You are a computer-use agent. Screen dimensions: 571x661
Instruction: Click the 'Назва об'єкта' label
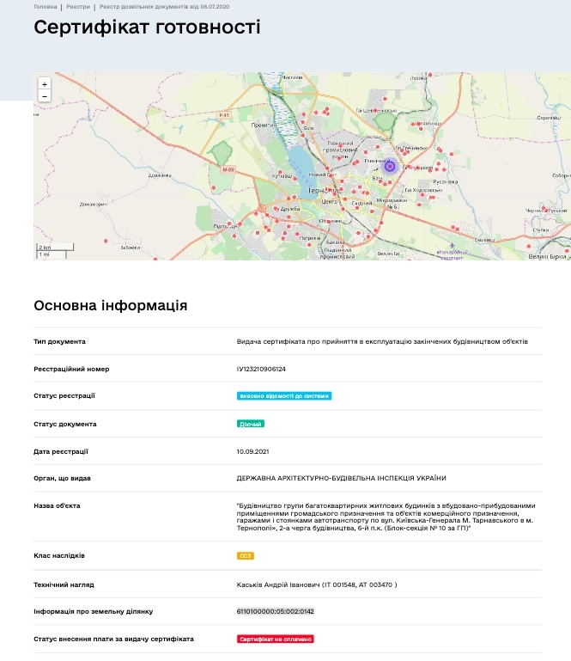(57, 505)
